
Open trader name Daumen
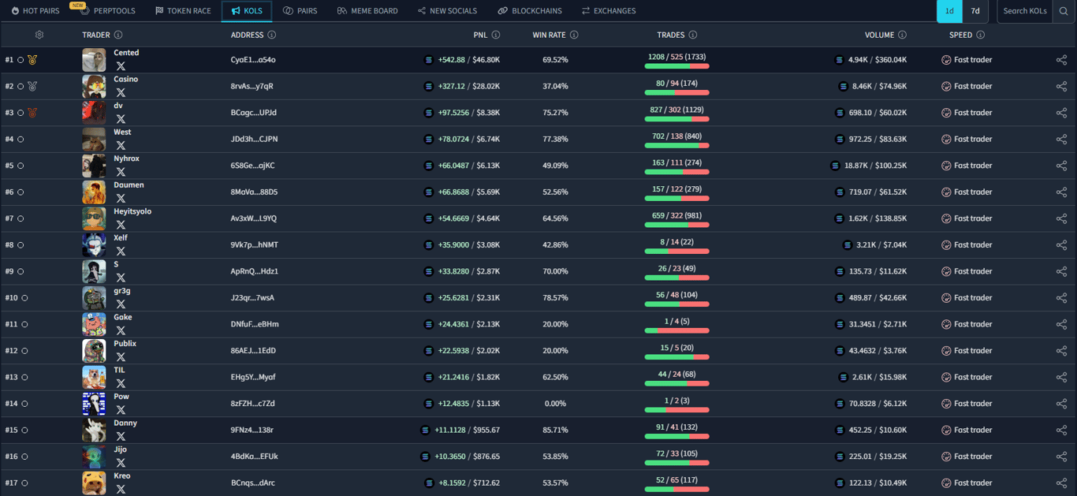(x=129, y=185)
